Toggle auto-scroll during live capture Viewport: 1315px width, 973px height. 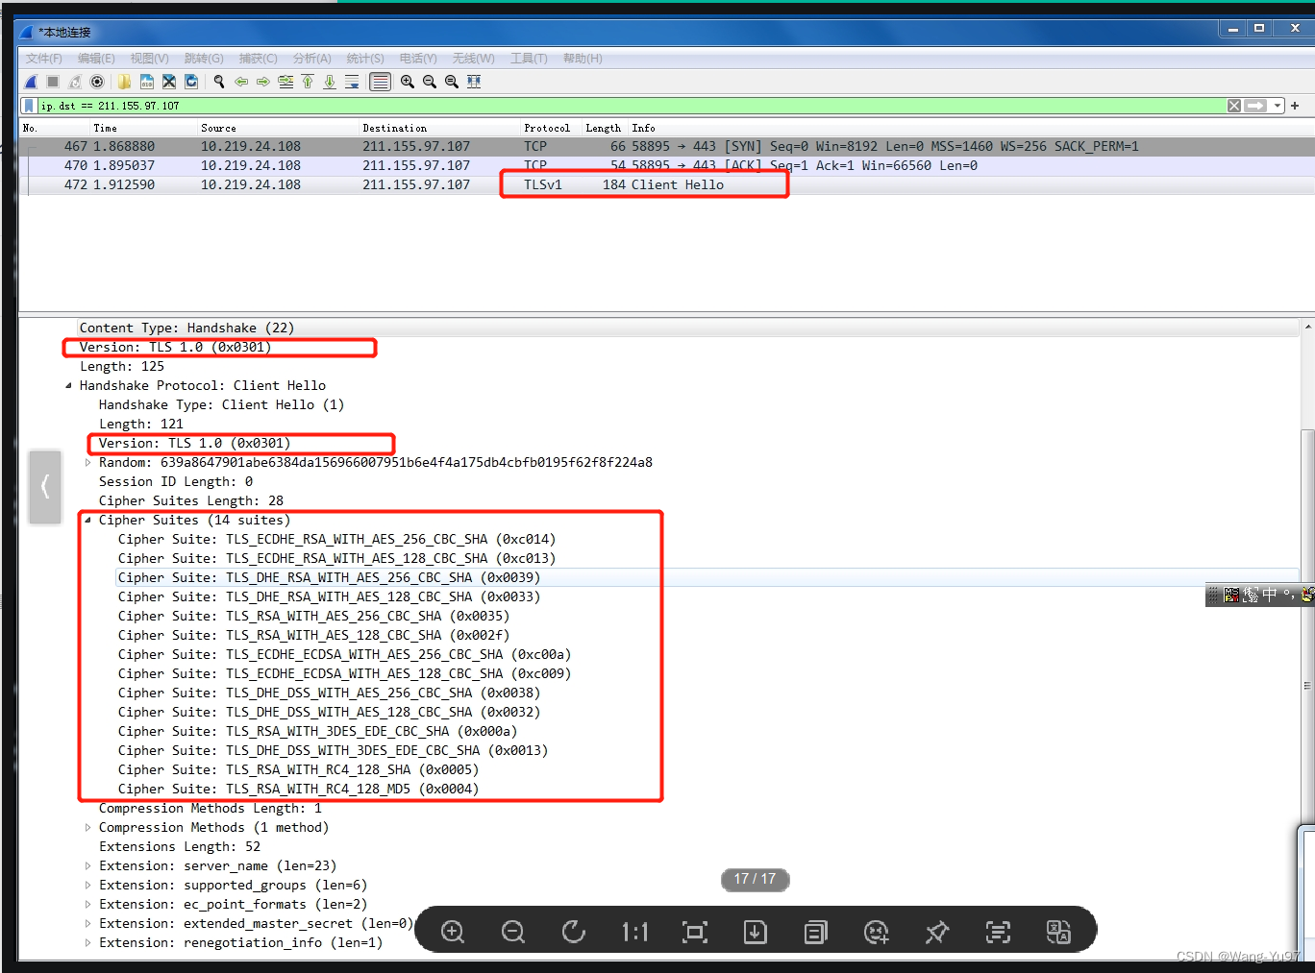pyautogui.click(x=352, y=82)
